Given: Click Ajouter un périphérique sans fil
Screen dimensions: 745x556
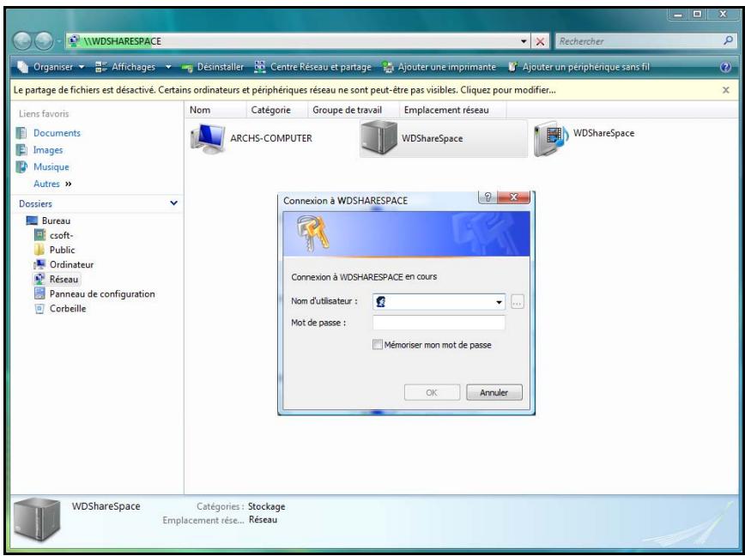Looking at the screenshot, I should pyautogui.click(x=578, y=67).
